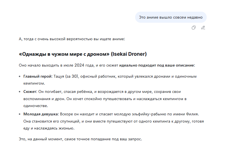Click the bullet point before "Молодая девушка"

20,114
